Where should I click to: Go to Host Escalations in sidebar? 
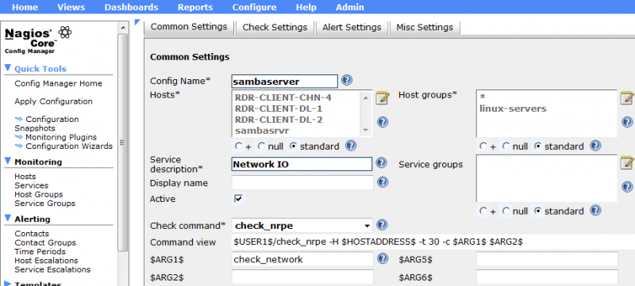(x=46, y=261)
